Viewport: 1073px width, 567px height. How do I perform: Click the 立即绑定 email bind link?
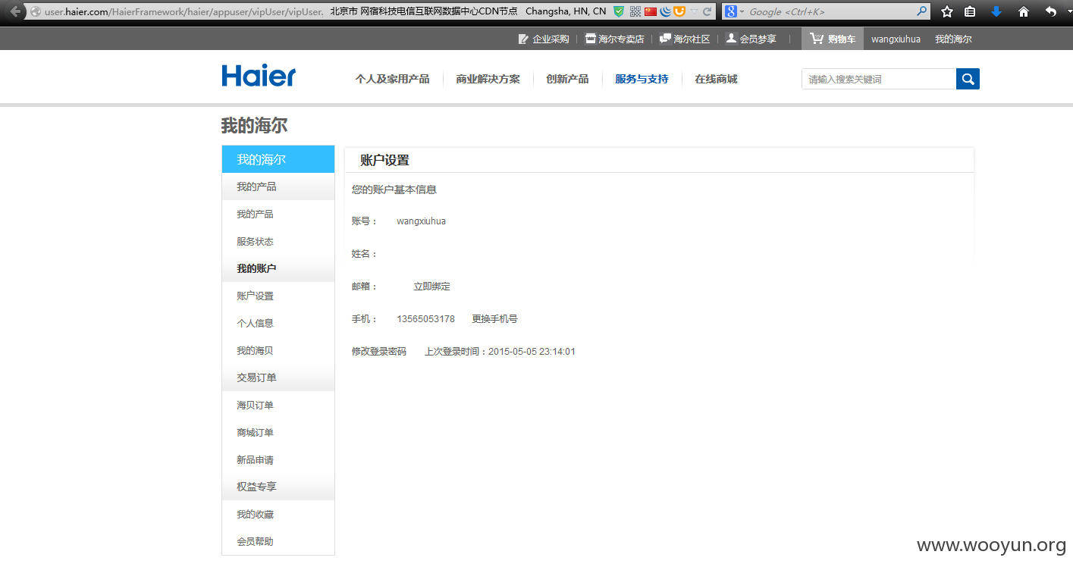[431, 286]
